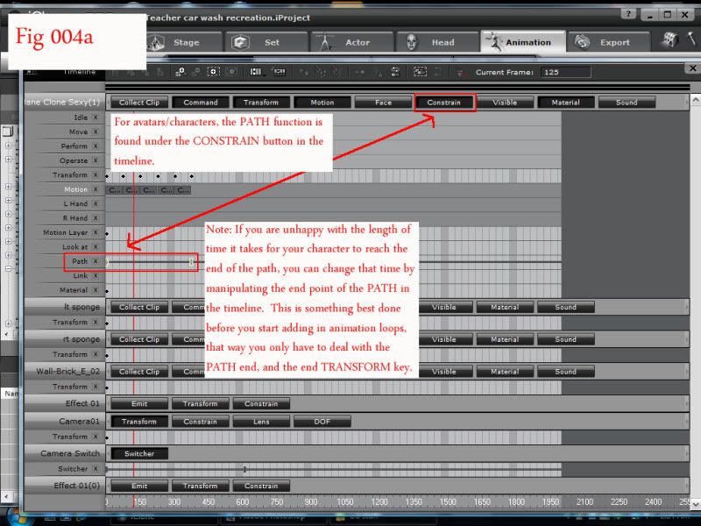Click the loop toggle icon in timeline toolbar
Image resolution: width=701 pixels, height=526 pixels.
395,72
